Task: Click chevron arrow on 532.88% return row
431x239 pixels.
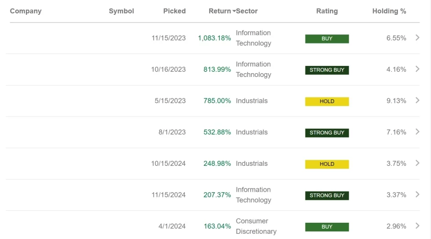Action: click(418, 132)
